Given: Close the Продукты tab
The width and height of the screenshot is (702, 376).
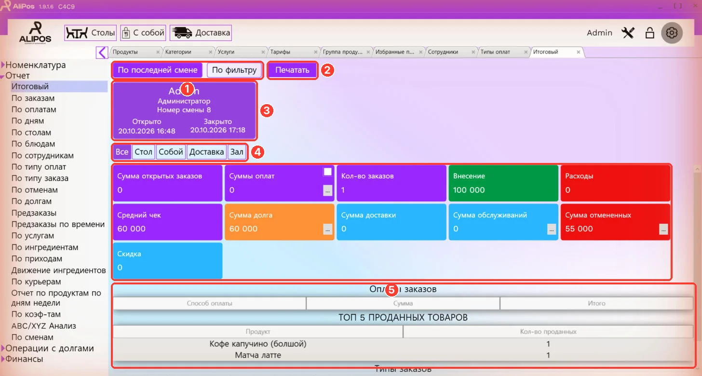Looking at the screenshot, I should [158, 52].
